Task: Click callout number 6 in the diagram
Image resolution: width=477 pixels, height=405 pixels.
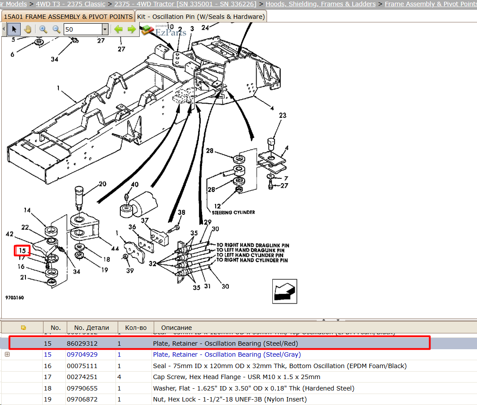Action: [12, 54]
